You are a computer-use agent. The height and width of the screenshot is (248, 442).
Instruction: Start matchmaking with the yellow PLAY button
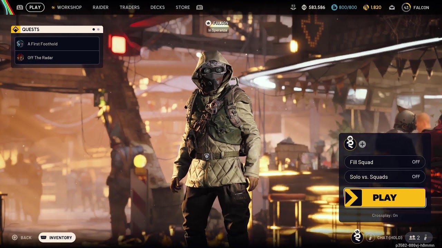385,198
